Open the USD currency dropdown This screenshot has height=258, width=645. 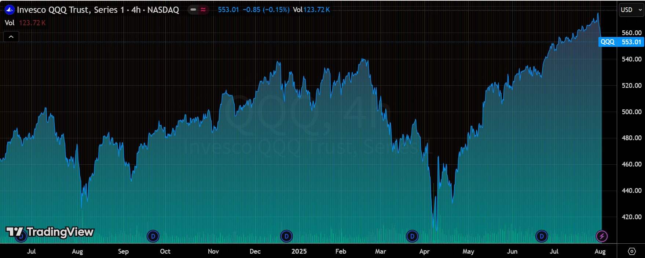[631, 10]
